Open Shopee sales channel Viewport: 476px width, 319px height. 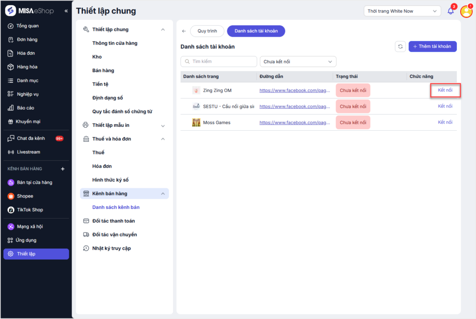25,196
